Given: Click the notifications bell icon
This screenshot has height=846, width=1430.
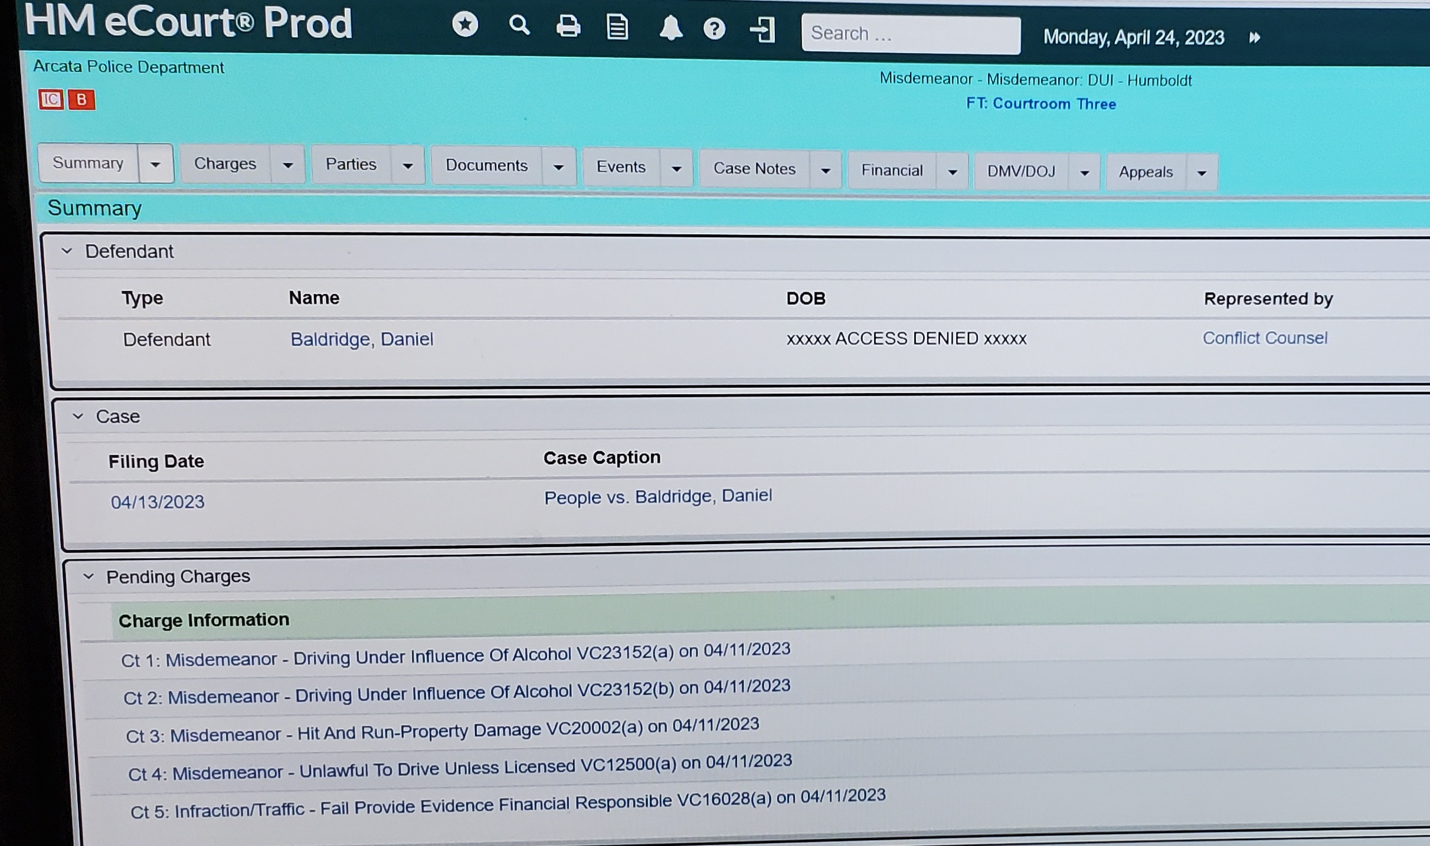Looking at the screenshot, I should pyautogui.click(x=670, y=28).
